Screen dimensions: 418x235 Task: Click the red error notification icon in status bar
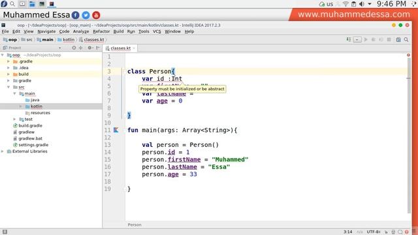coord(406,232)
